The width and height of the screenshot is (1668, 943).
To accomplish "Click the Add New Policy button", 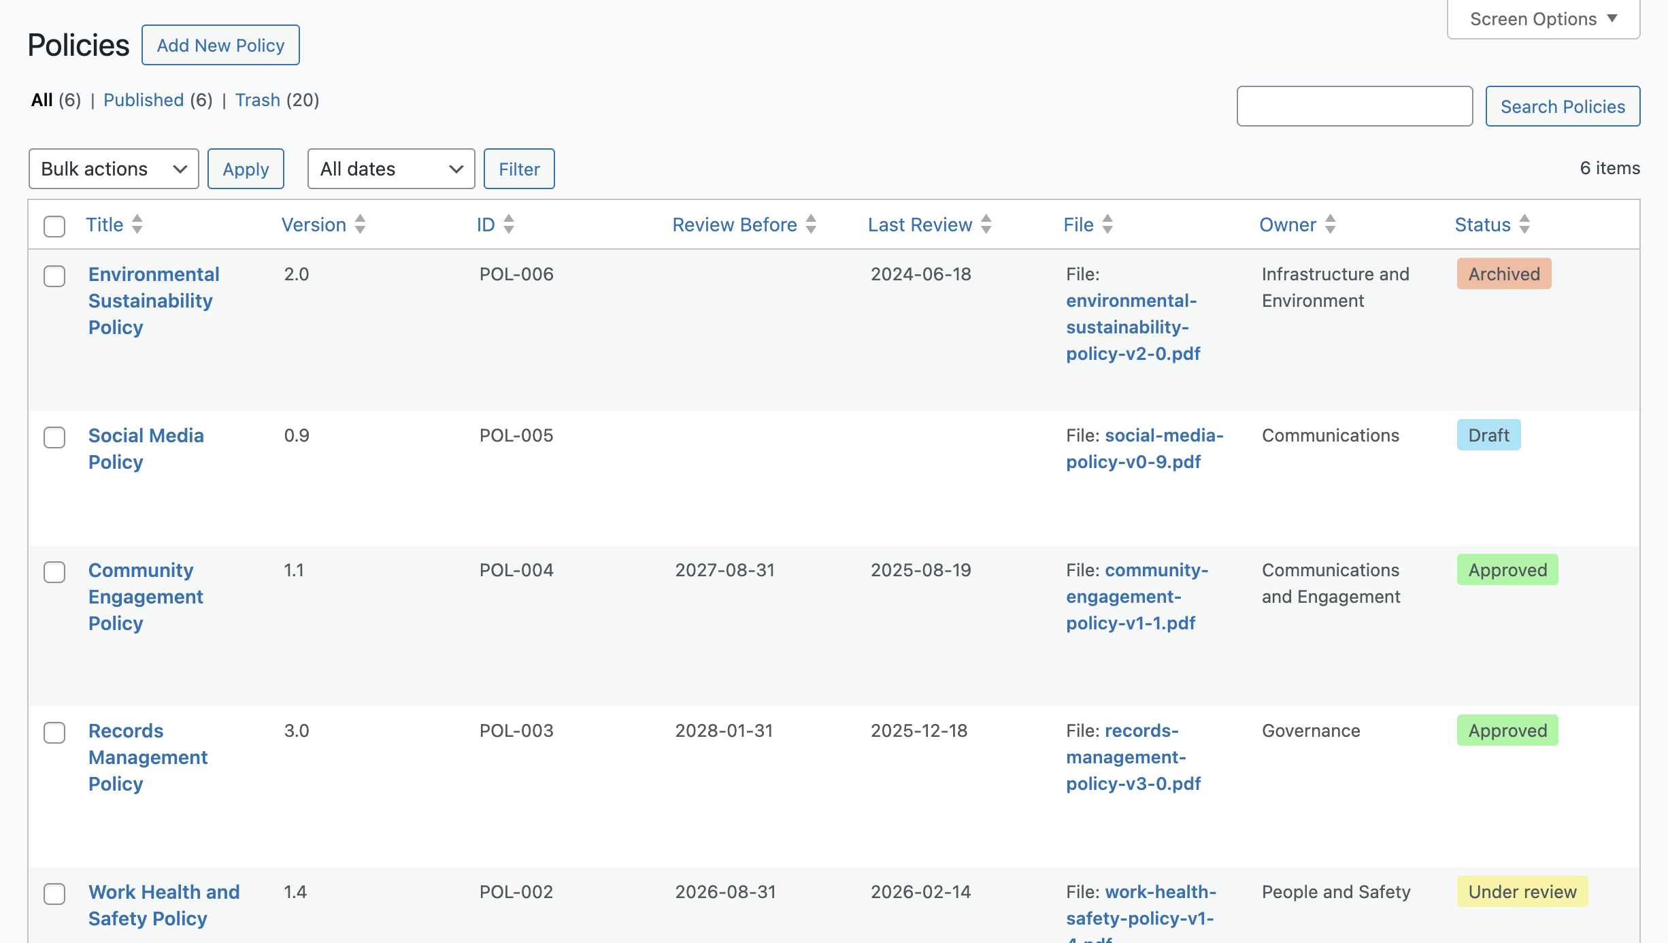I will (220, 46).
